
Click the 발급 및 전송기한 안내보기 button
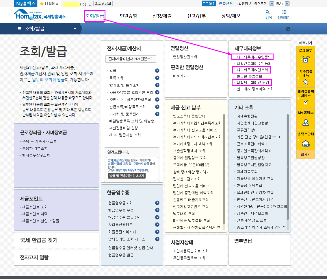pos(127,176)
